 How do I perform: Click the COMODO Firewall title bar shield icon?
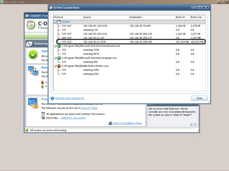tap(27, 16)
